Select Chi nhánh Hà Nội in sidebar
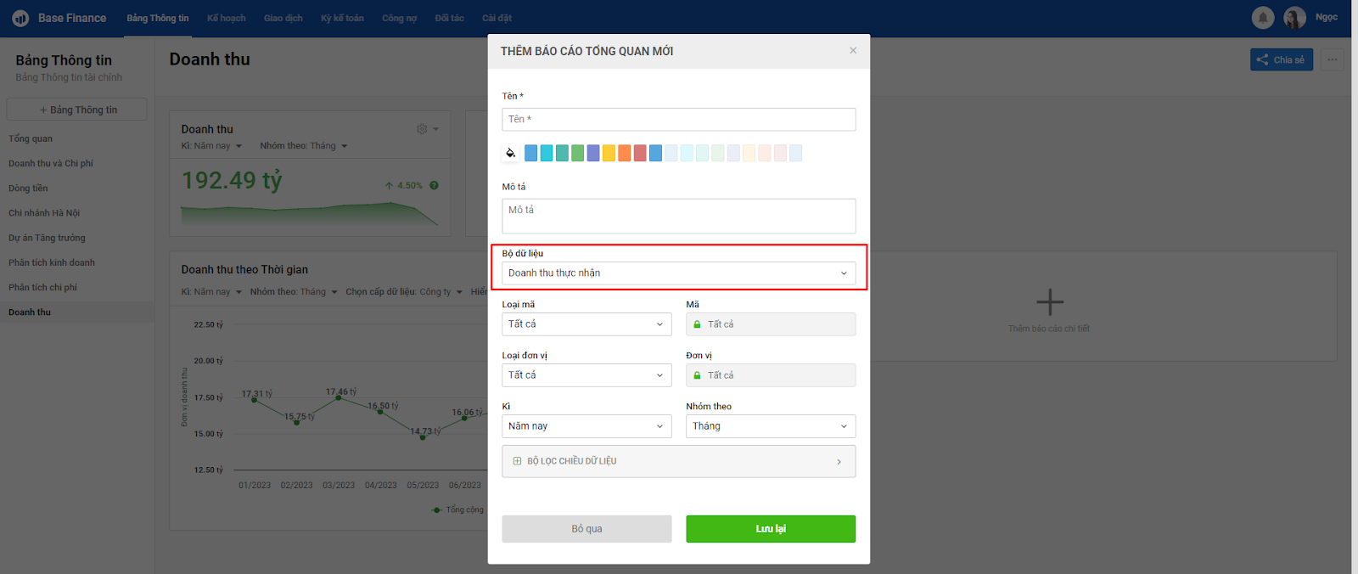The width and height of the screenshot is (1358, 574). (x=44, y=213)
